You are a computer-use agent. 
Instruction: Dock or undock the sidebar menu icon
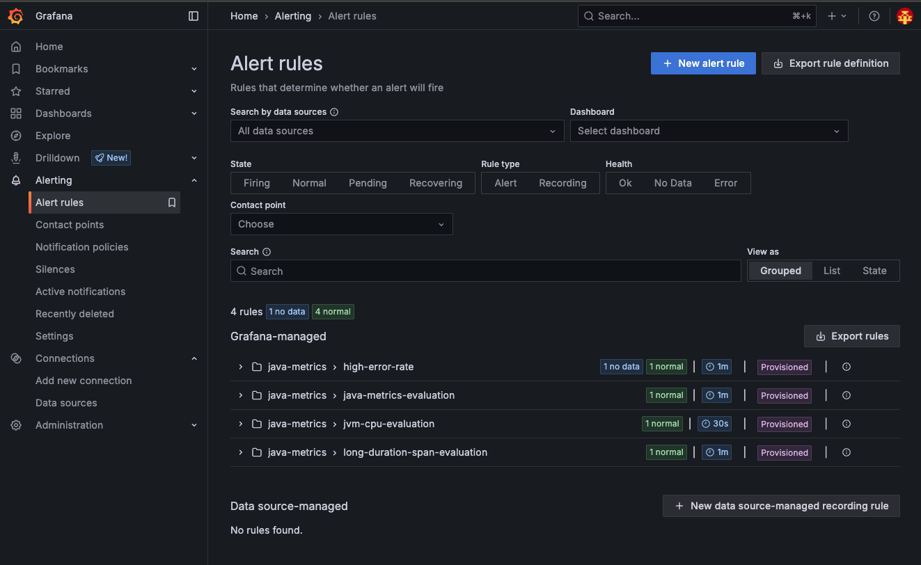[194, 16]
